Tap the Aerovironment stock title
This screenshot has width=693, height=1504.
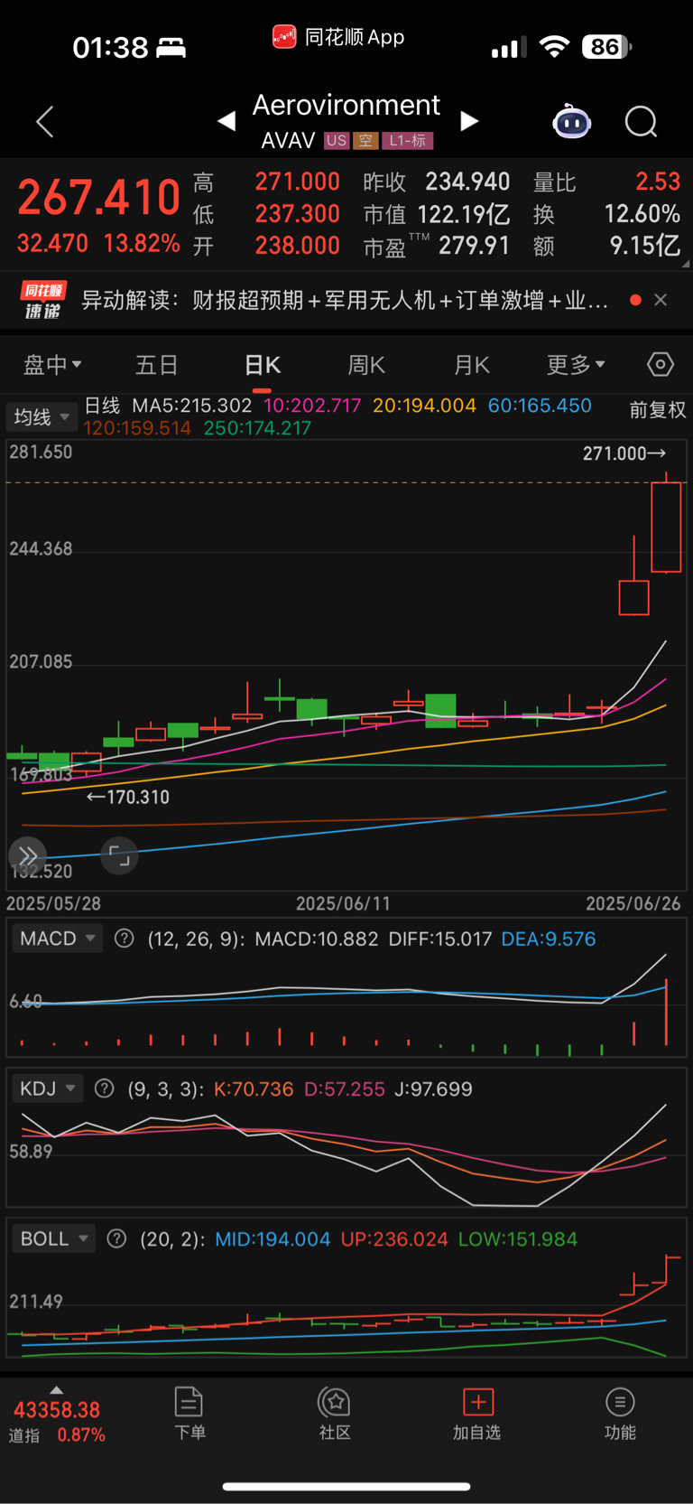pos(346,105)
